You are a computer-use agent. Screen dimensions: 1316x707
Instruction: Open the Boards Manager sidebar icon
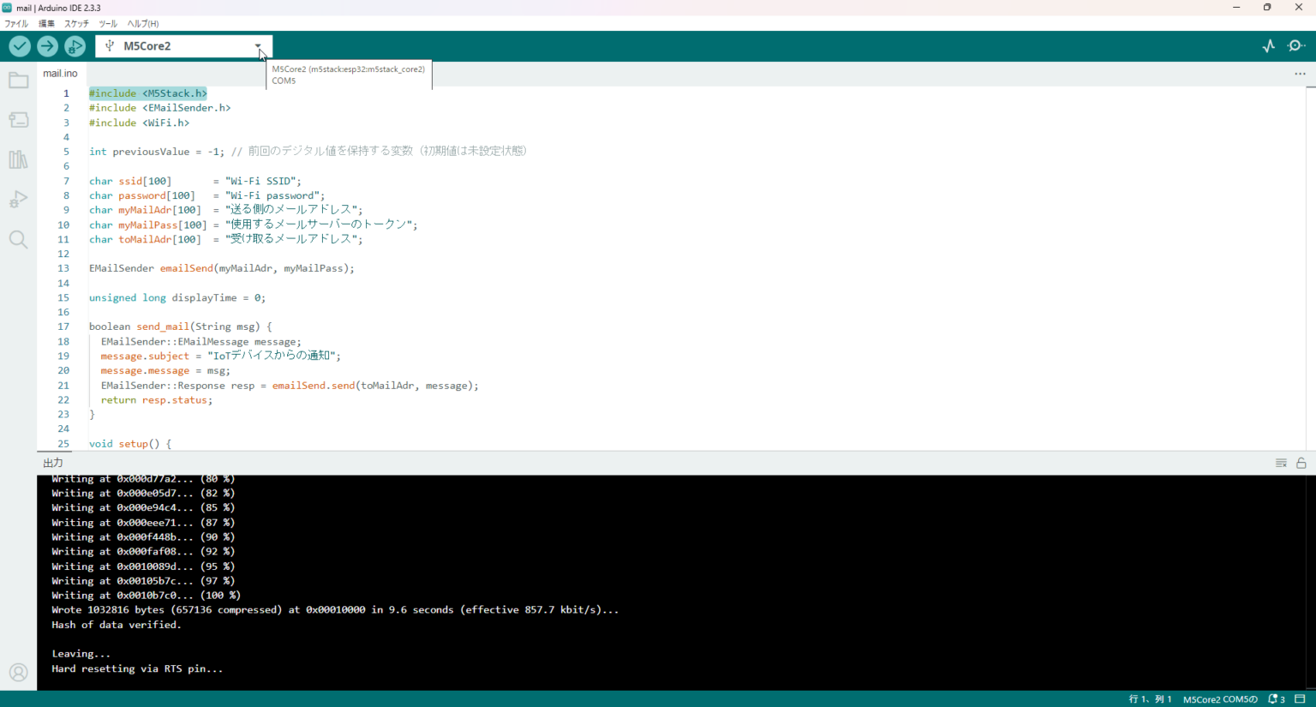tap(18, 119)
